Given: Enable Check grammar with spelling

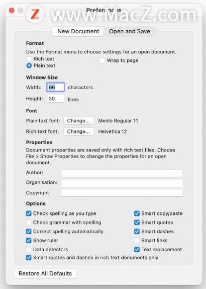Looking at the screenshot, I should 29,222.
